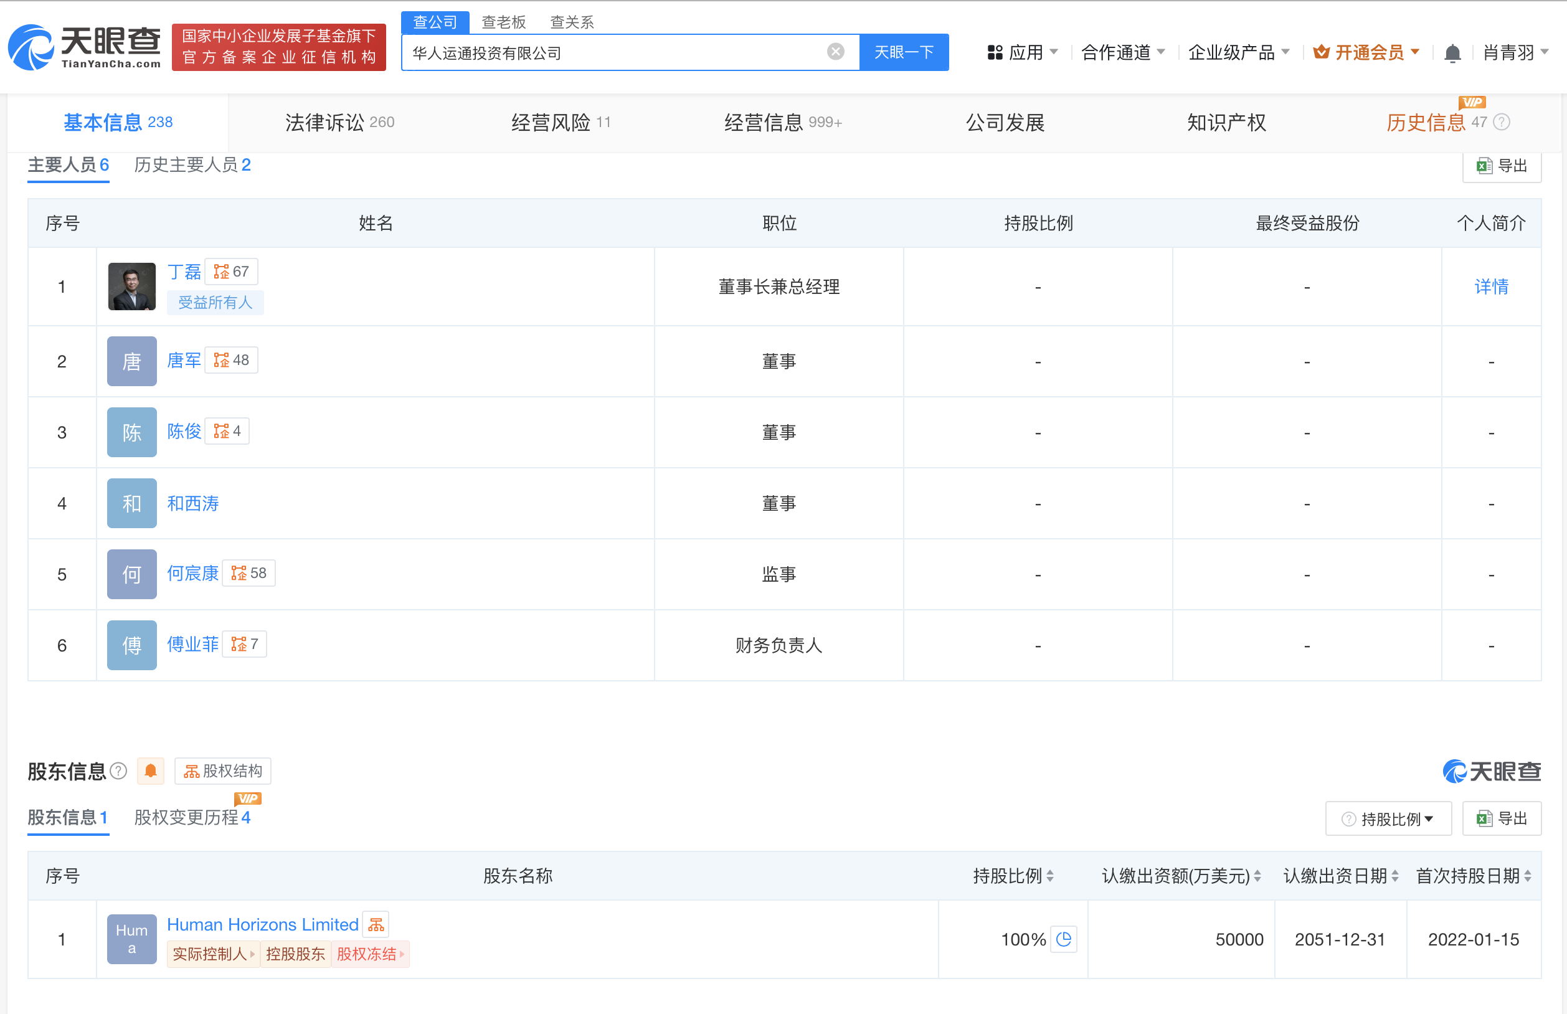This screenshot has width=1567, height=1014.
Task: Switch to 查关系 search tab
Action: (572, 22)
